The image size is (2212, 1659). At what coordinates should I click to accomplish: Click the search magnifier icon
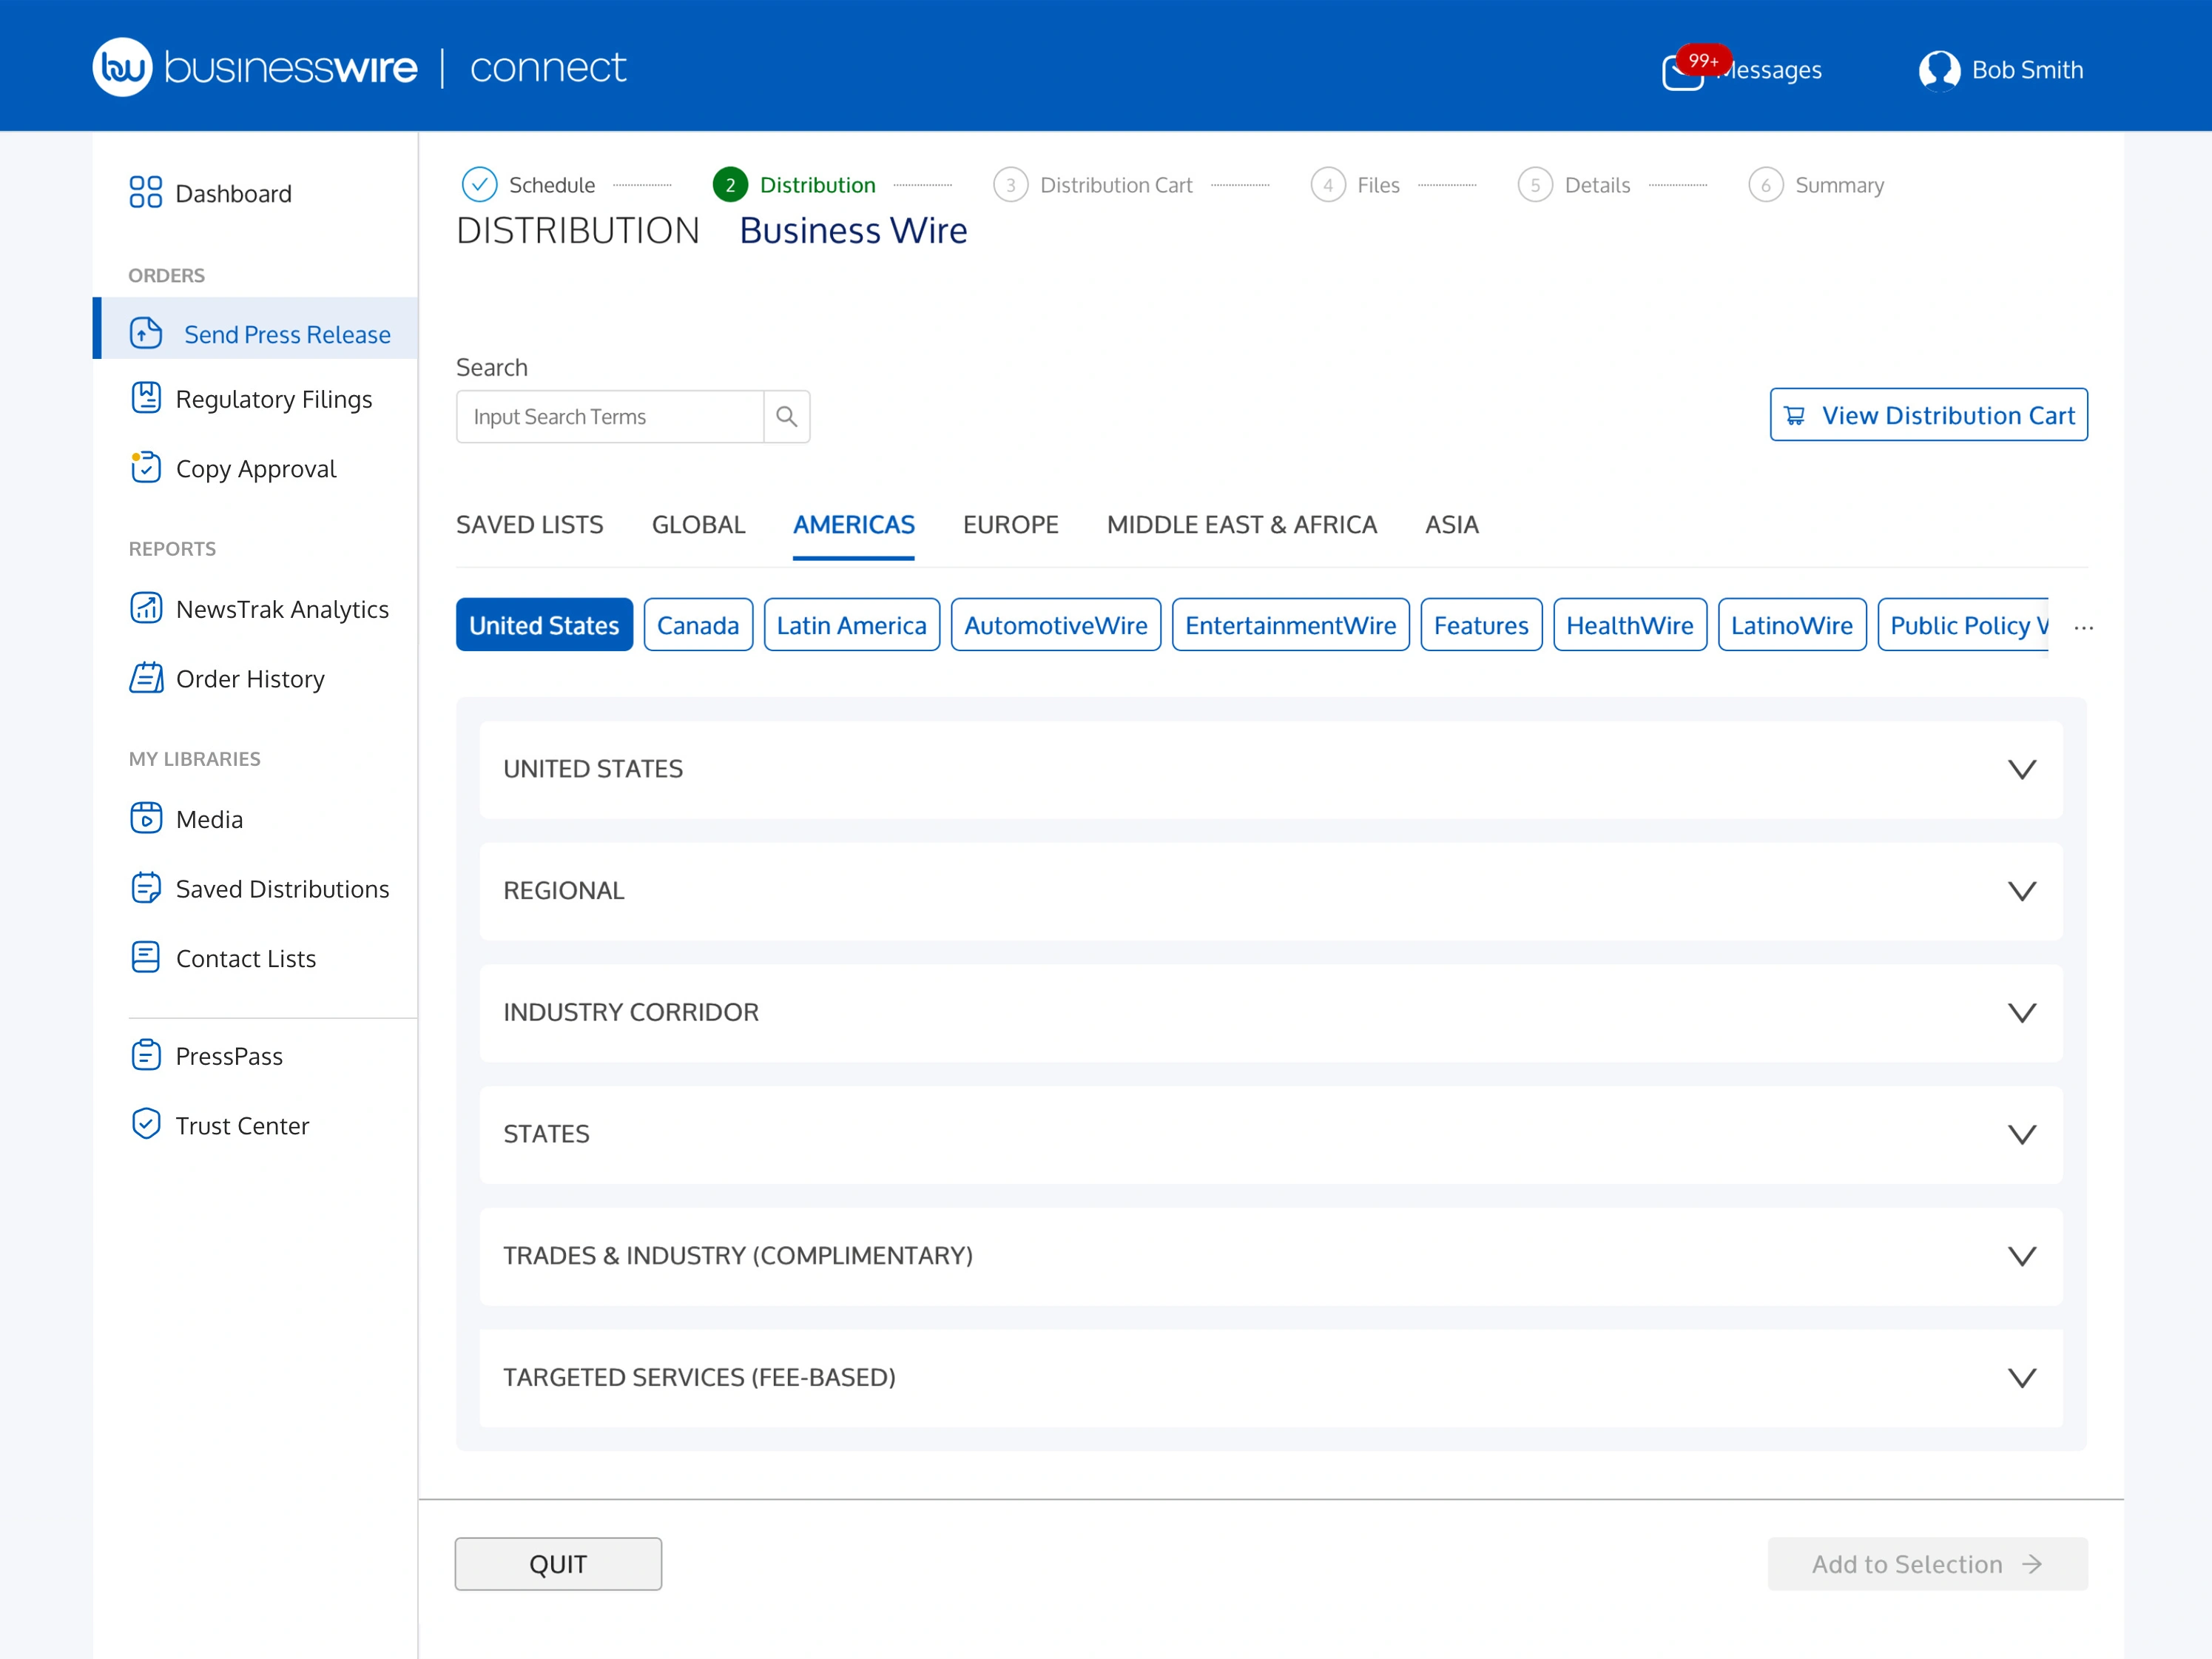[x=787, y=416]
